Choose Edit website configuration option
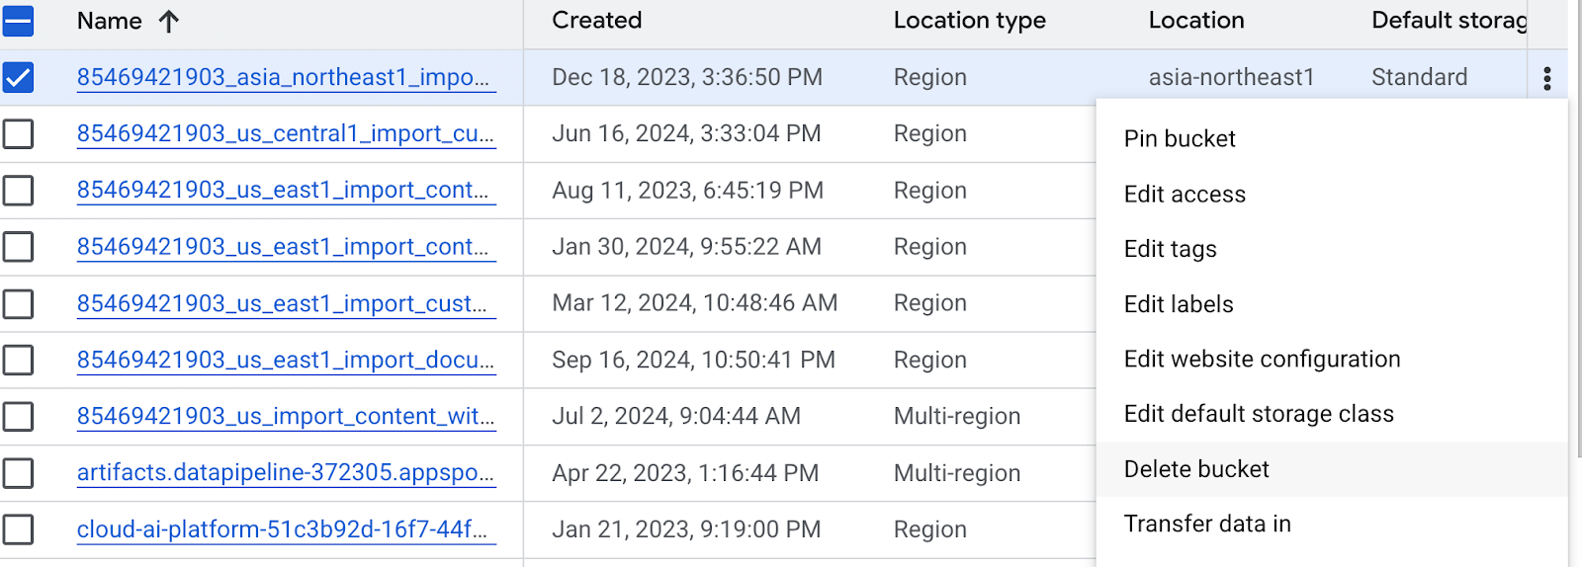This screenshot has width=1582, height=567. click(1262, 360)
